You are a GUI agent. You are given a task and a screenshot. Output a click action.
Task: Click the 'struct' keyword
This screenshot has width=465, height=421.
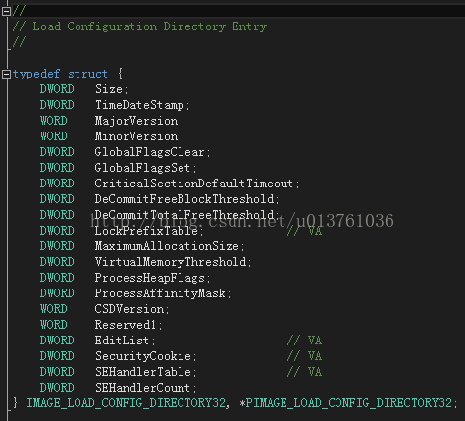[87, 74]
